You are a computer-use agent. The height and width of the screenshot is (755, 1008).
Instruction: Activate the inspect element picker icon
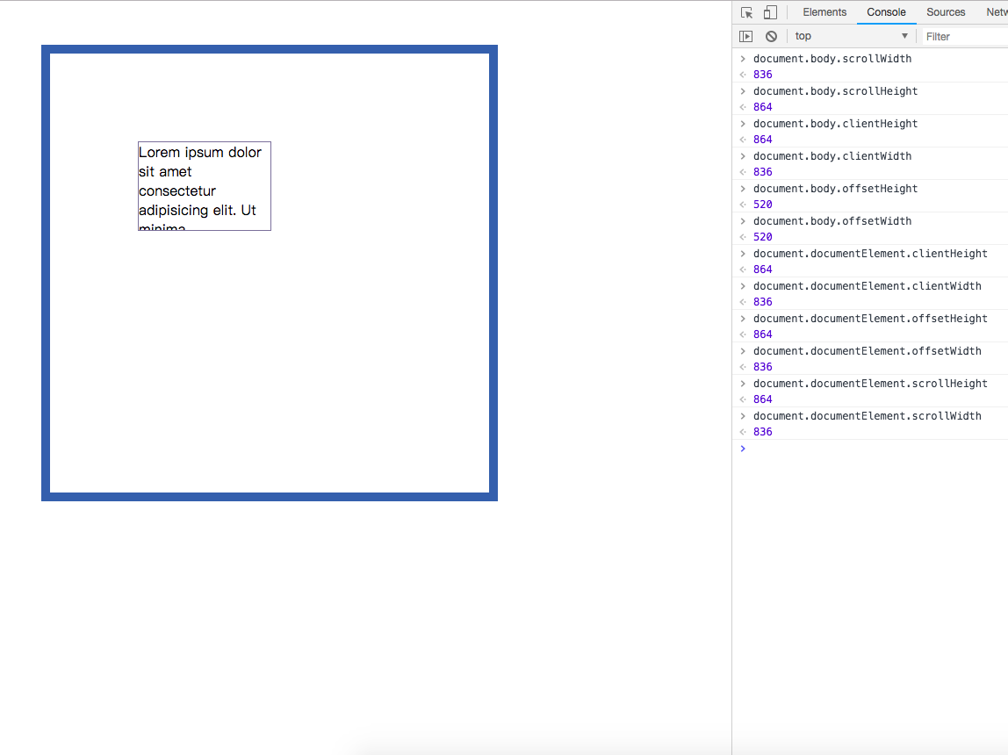pyautogui.click(x=747, y=12)
